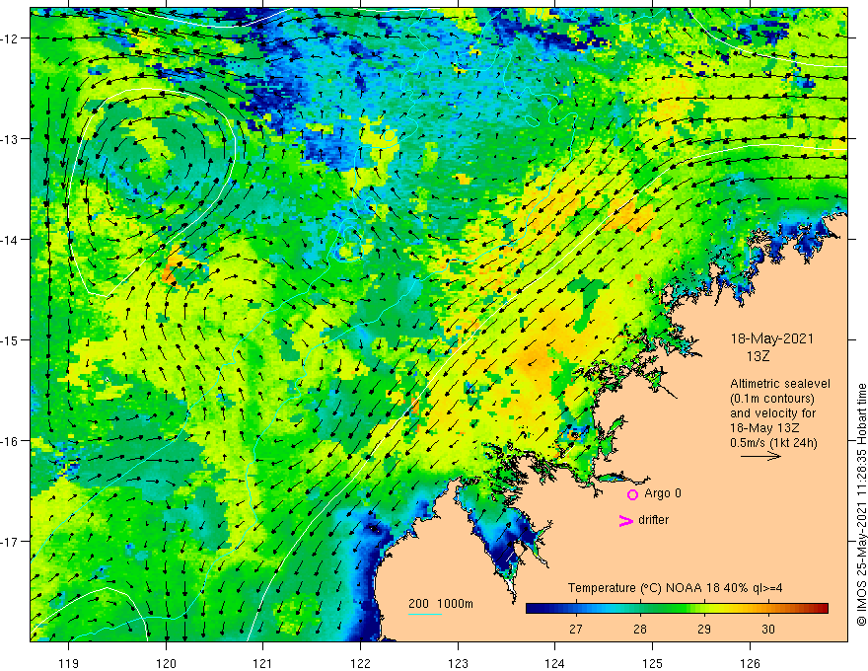The width and height of the screenshot is (868, 671).
Task: Click the cyan 200 1000m depth line sample
Action: coord(424,614)
